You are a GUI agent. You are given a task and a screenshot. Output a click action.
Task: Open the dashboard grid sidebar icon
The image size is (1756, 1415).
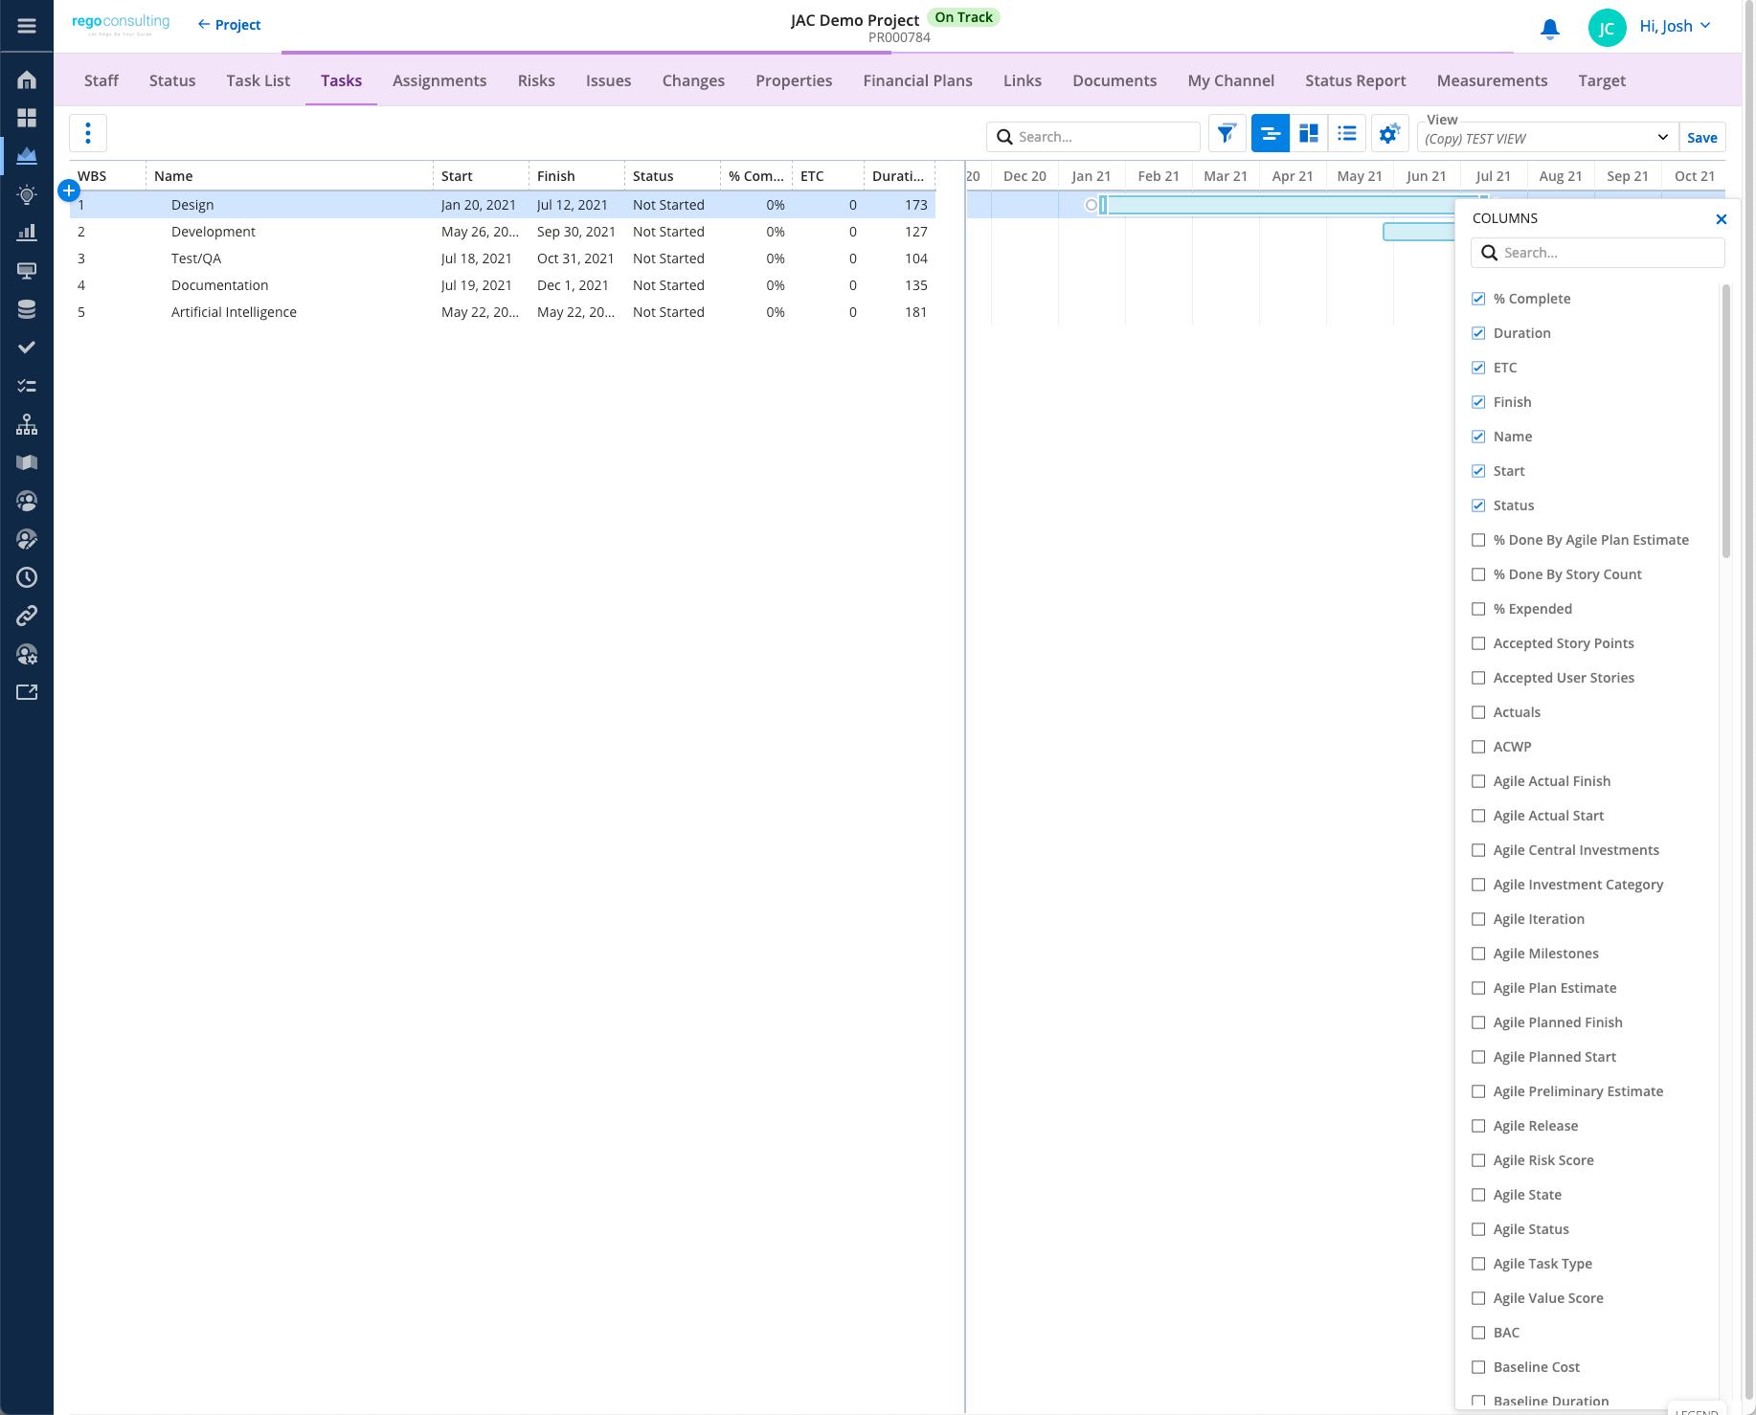(x=27, y=118)
